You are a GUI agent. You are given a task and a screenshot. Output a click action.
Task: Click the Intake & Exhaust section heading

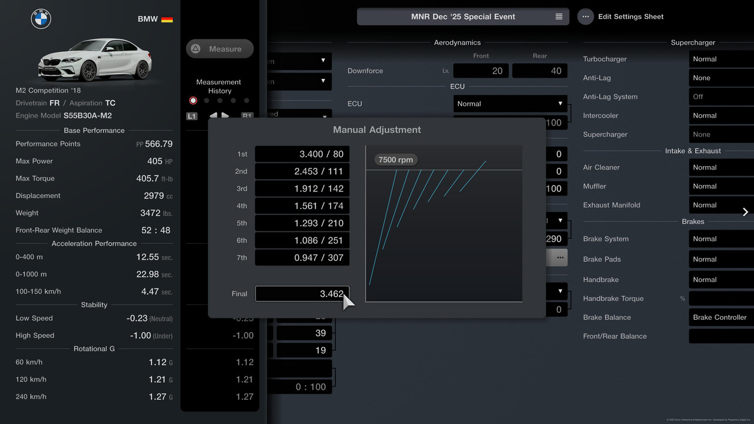693,151
